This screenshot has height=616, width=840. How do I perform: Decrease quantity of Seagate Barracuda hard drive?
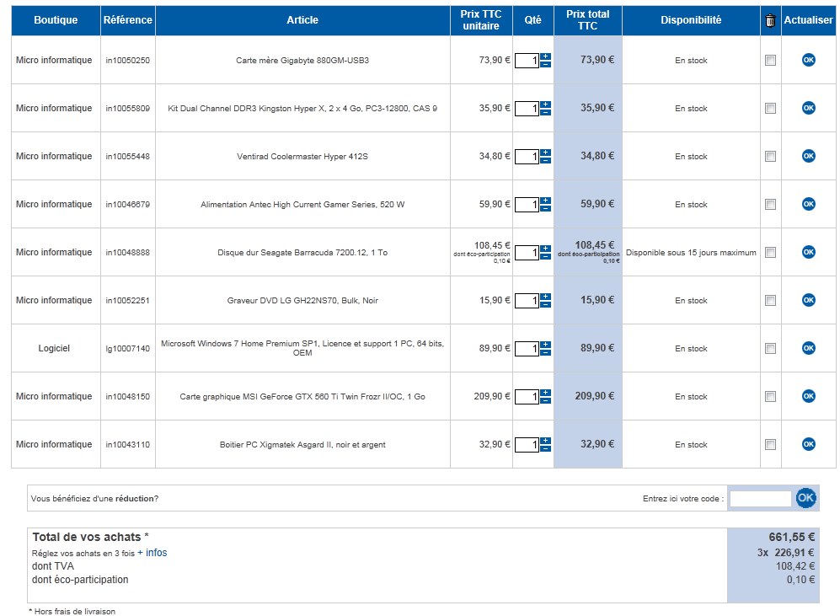pyautogui.click(x=546, y=257)
